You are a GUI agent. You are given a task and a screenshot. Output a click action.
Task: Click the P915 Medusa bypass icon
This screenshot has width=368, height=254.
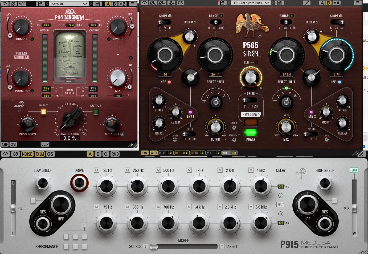[6, 154]
